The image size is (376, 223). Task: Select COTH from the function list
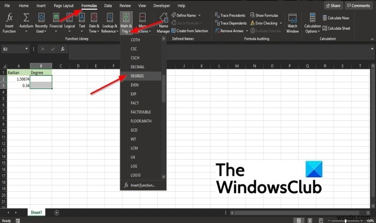pyautogui.click(x=141, y=40)
